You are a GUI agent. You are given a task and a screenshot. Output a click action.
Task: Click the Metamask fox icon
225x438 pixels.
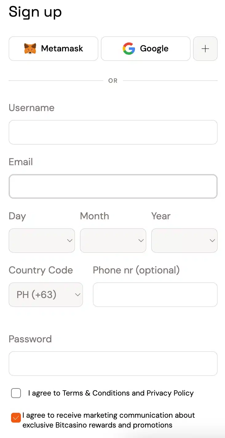tap(30, 49)
